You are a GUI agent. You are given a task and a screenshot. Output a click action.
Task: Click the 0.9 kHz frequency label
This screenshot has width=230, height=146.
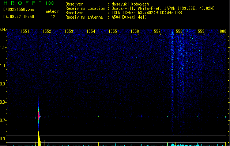[x=3, y=84]
